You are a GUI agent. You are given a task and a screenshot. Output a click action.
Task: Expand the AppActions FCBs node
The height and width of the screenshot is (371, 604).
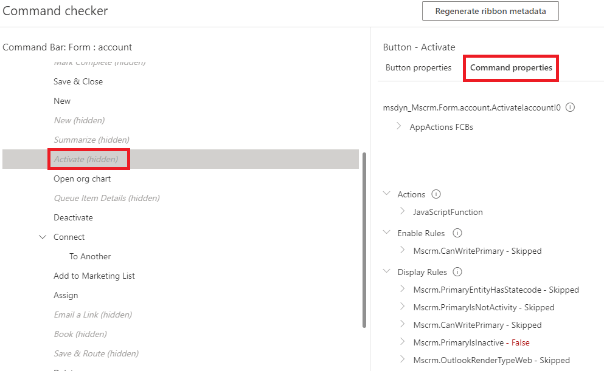pos(399,126)
